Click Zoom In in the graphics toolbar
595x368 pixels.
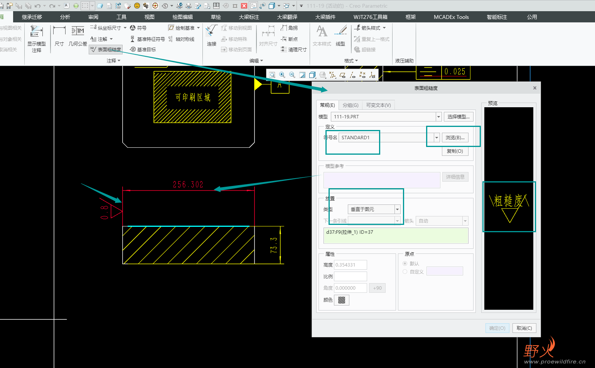click(x=282, y=75)
